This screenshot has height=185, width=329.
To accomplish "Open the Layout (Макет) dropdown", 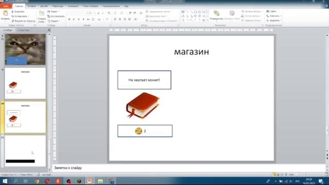I will (x=53, y=11).
